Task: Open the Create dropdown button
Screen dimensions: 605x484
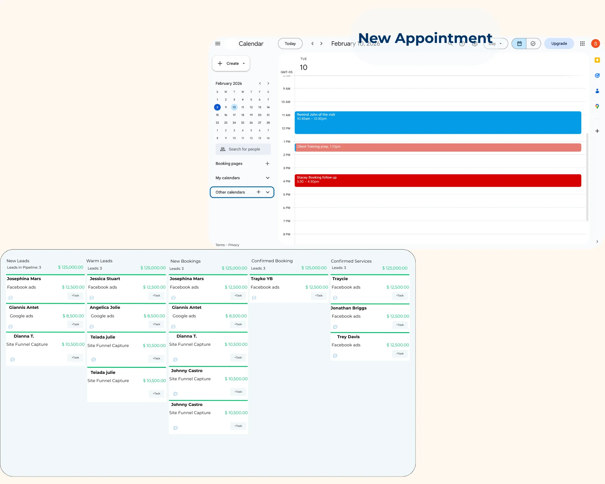Action: (x=231, y=64)
